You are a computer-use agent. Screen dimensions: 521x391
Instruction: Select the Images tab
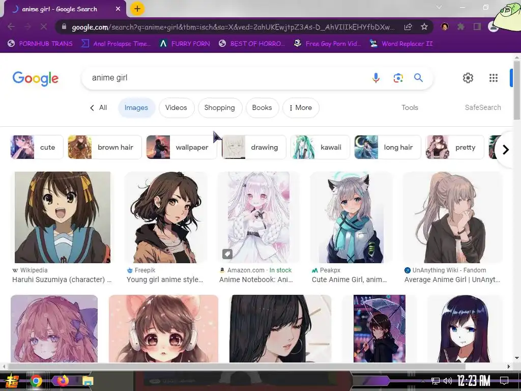point(136,108)
